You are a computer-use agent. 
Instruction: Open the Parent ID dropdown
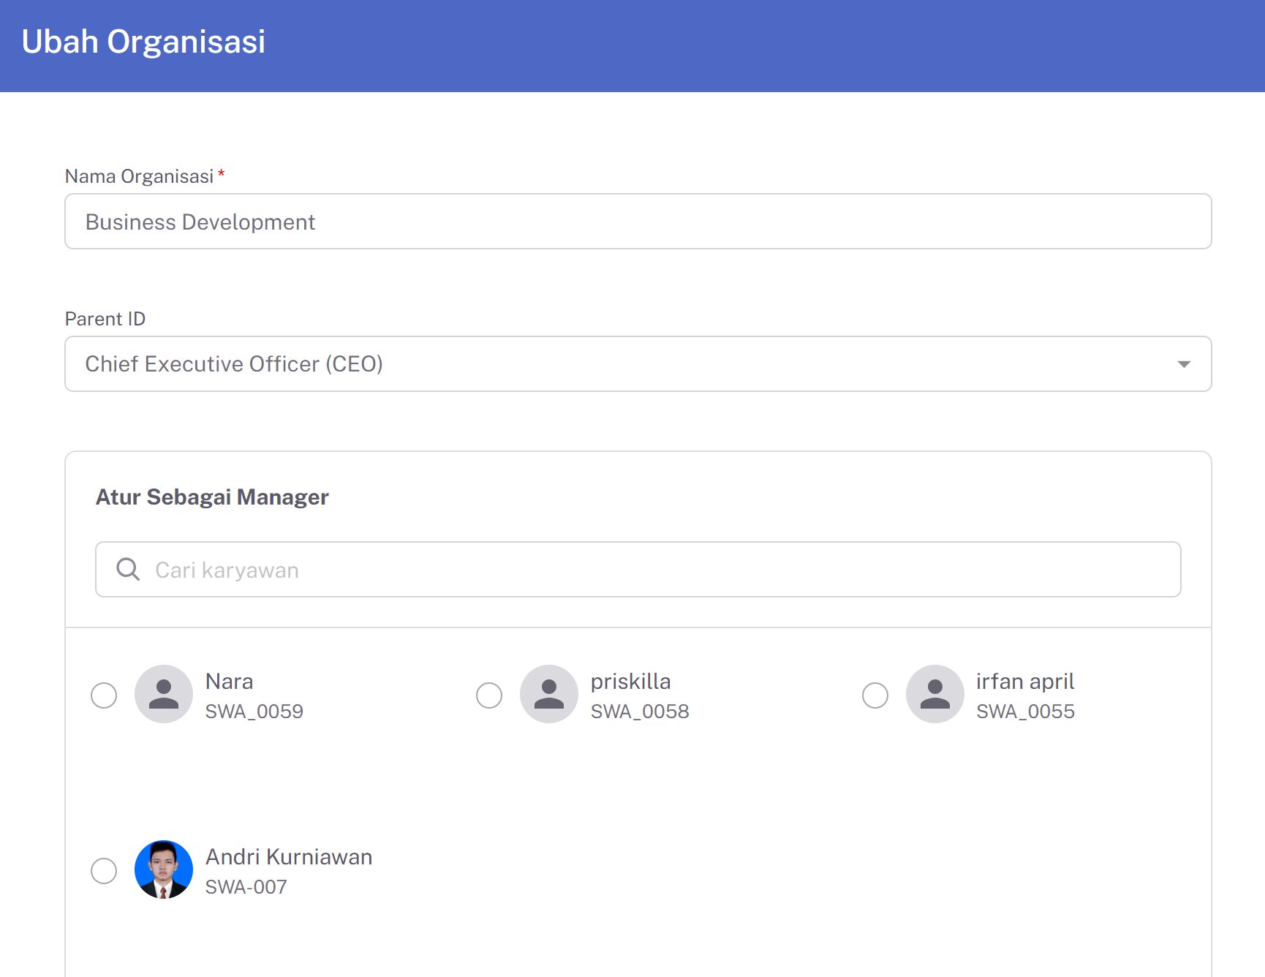(638, 364)
